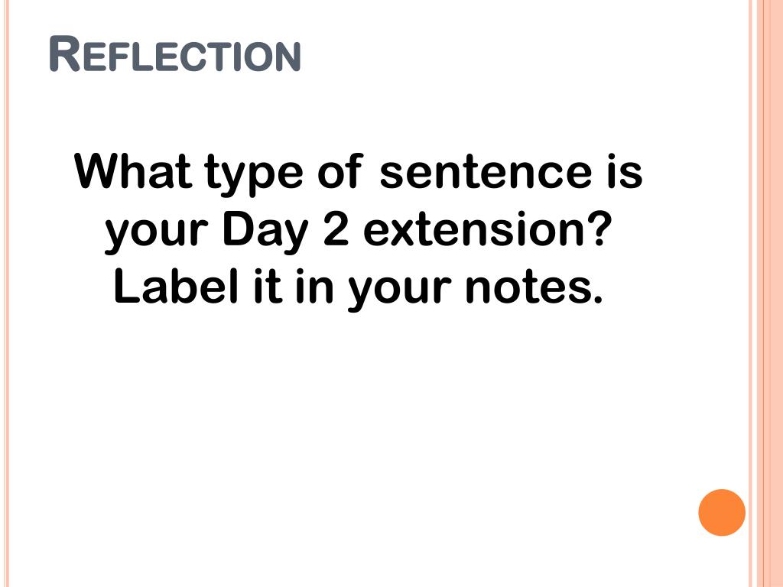Click the peach vertical stripe on right edge
This screenshot has width=783, height=587.
(x=766, y=293)
